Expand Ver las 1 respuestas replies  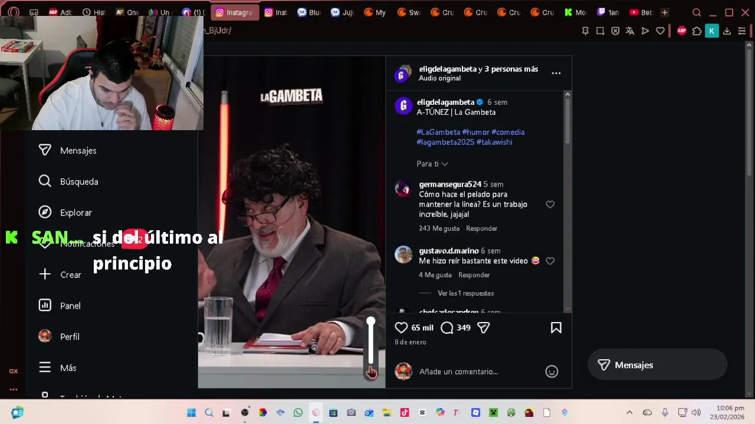465,293
